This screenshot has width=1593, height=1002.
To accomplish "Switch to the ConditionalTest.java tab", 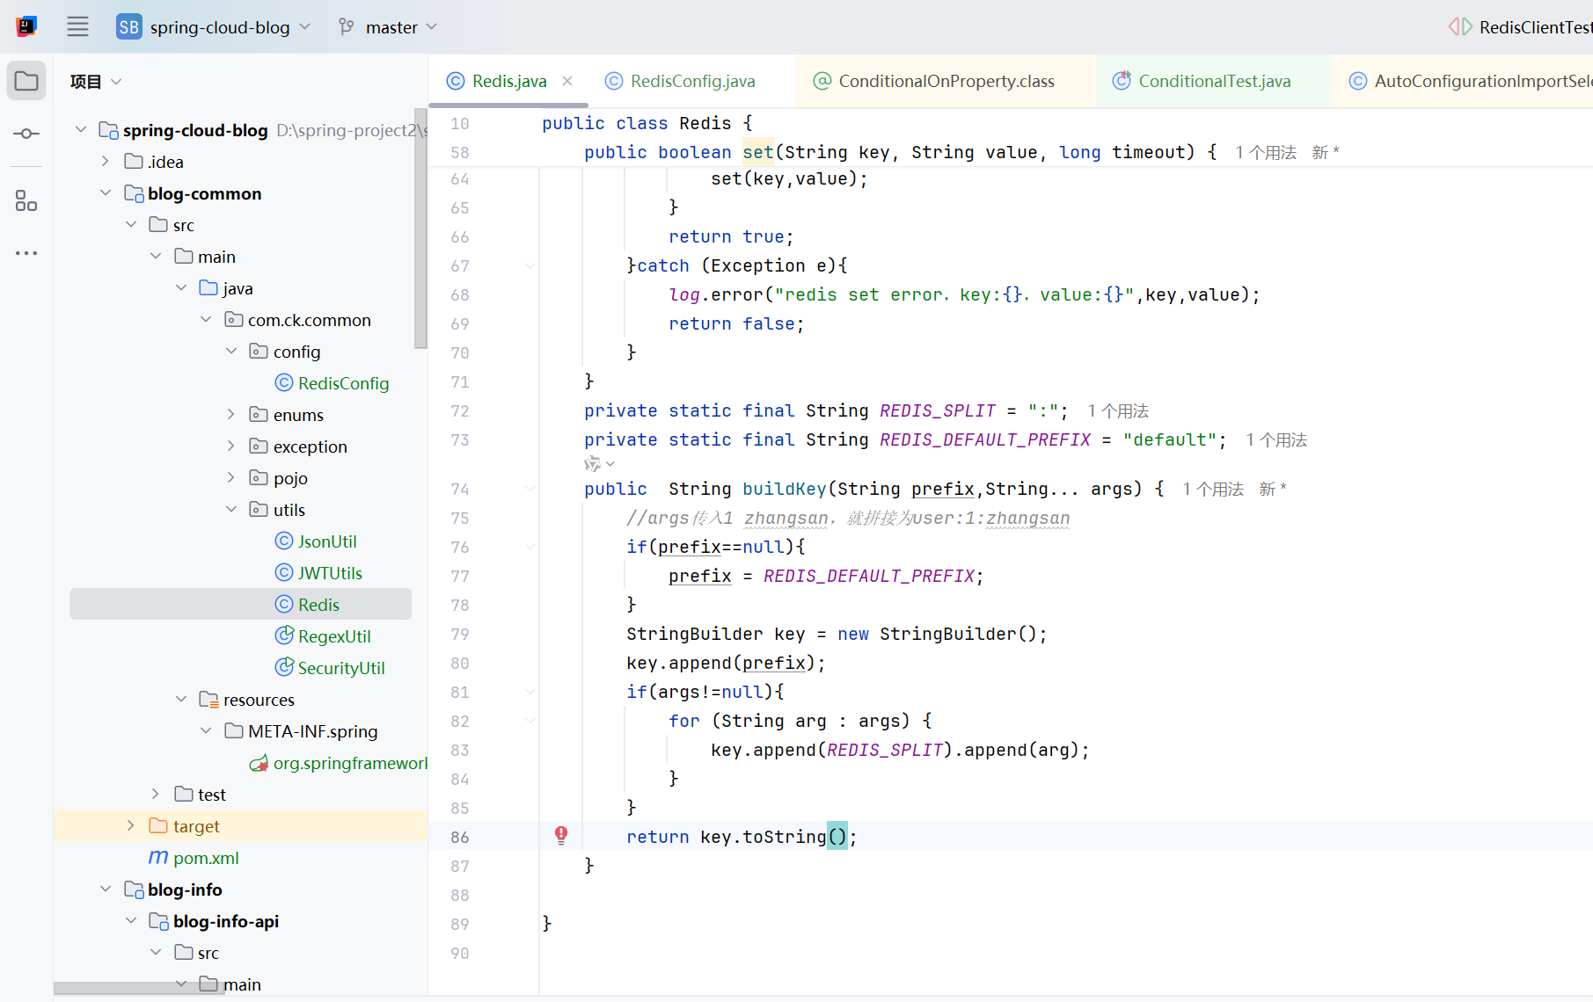I will coord(1214,81).
